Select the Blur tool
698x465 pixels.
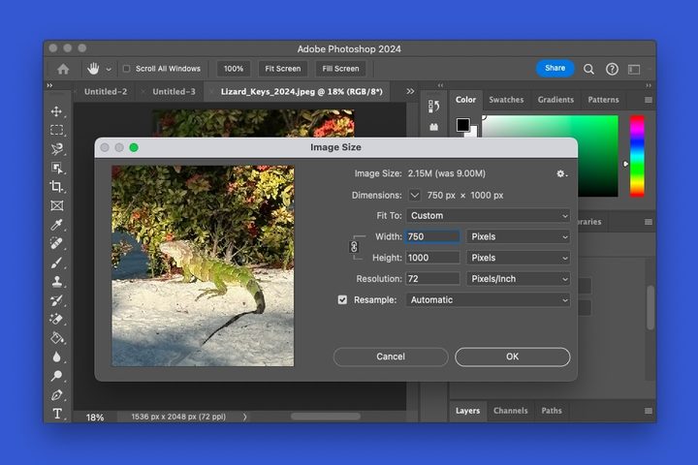56,356
